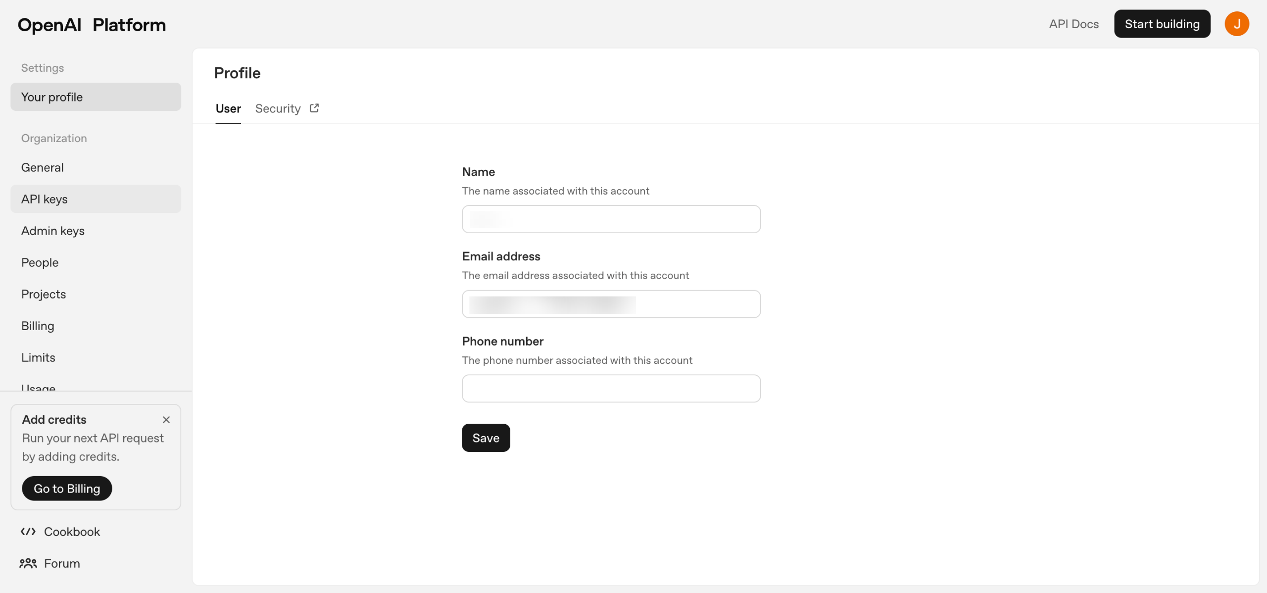Click the Start building button
The width and height of the screenshot is (1267, 593).
pyautogui.click(x=1162, y=24)
